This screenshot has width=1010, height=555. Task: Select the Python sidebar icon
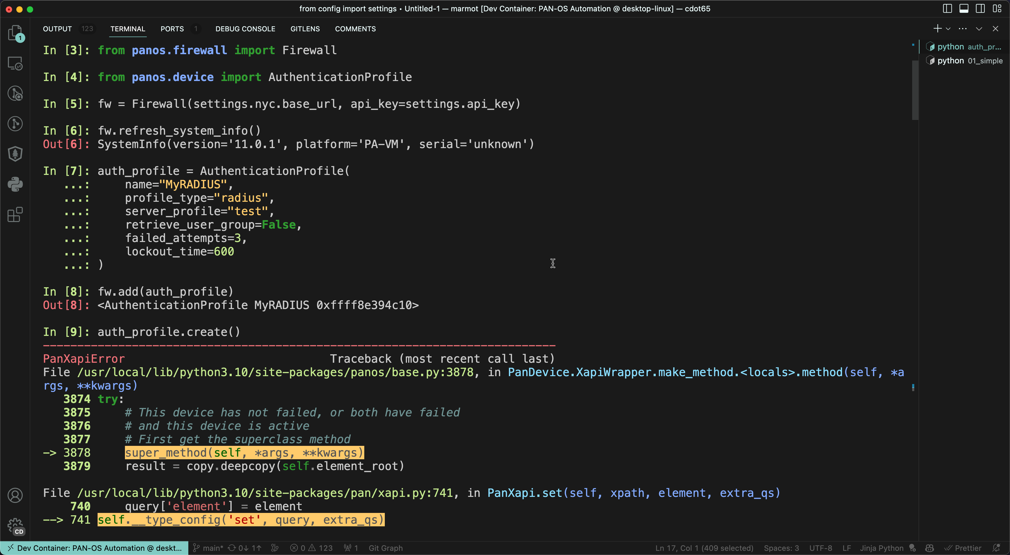point(15,184)
